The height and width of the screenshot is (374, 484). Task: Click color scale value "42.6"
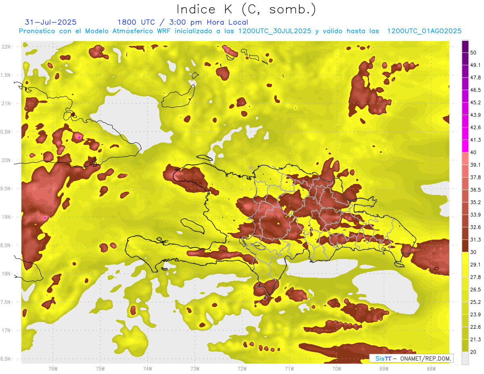[x=475, y=127]
